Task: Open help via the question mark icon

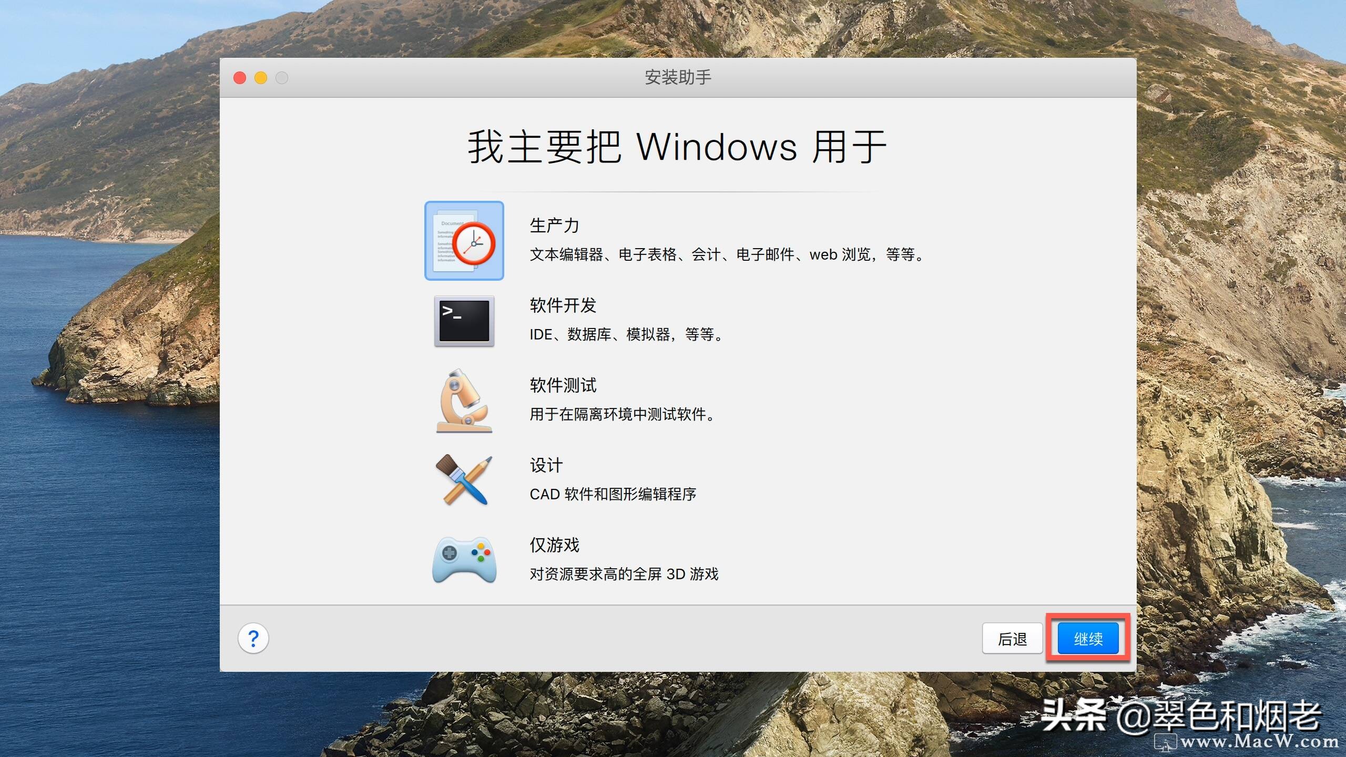Action: (254, 638)
